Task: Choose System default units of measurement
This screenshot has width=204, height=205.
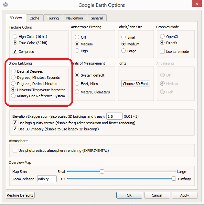Action: coord(77,75)
